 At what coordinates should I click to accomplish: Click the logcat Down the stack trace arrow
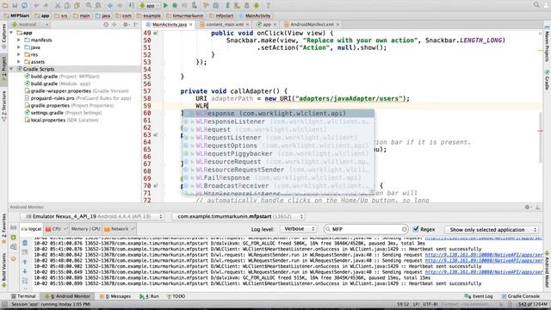pos(25,271)
